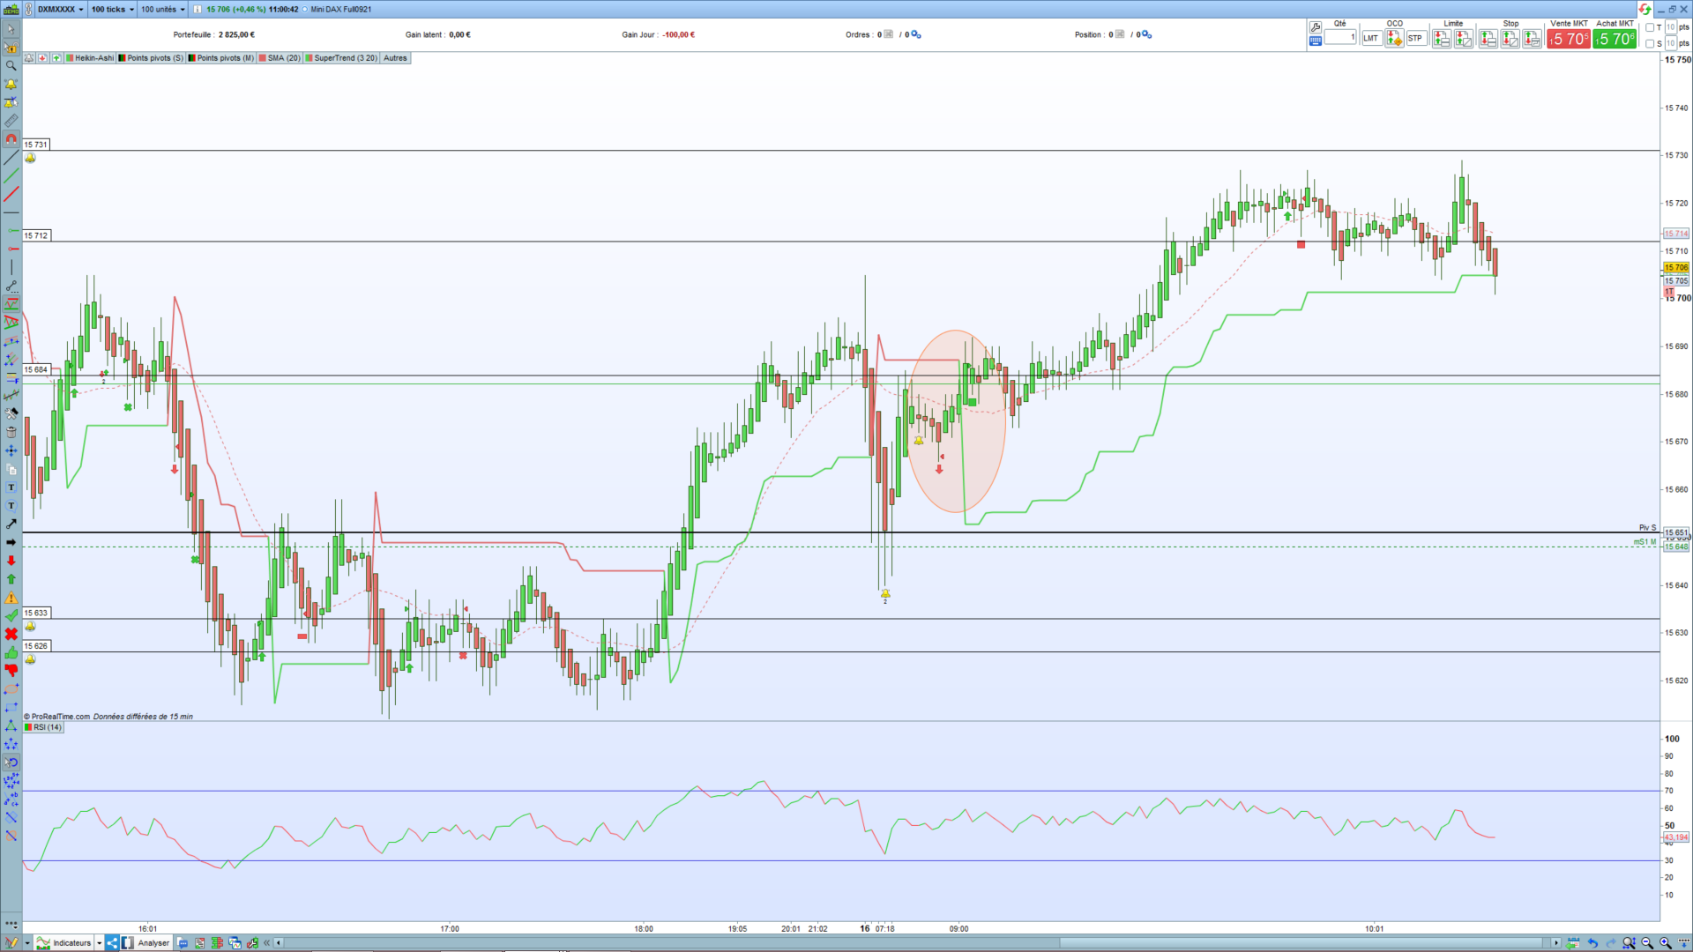Image resolution: width=1693 pixels, height=952 pixels.
Task: Enable the T target checkbox
Action: click(1650, 27)
